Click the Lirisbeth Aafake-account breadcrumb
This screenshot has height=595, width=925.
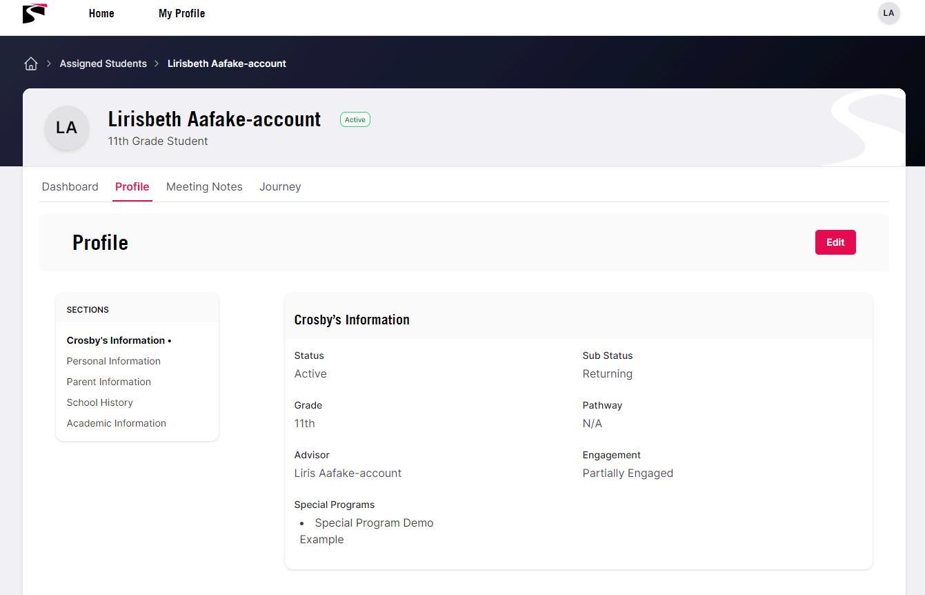point(227,64)
